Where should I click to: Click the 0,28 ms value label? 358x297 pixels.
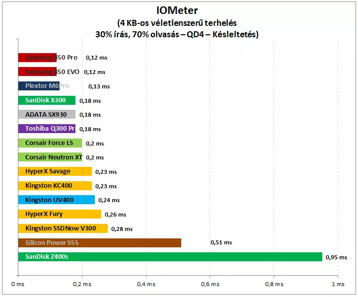coord(122,229)
